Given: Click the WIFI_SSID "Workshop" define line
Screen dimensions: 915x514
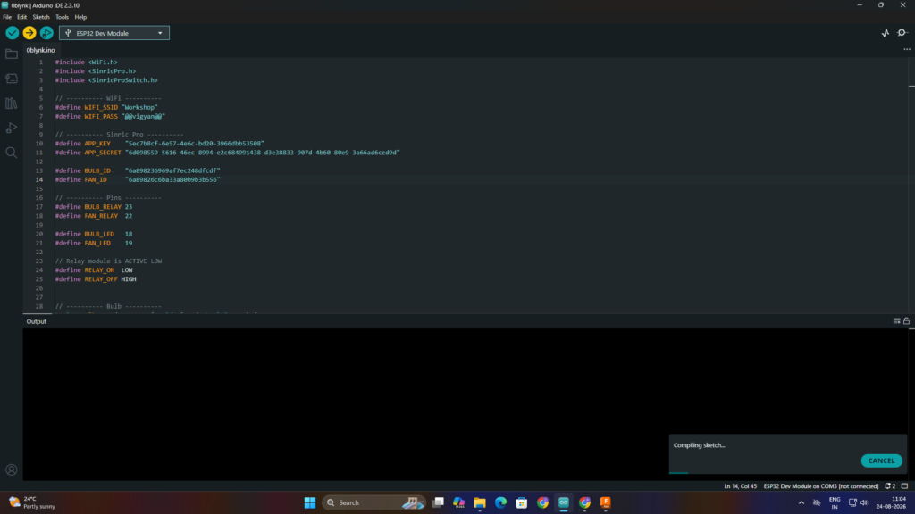Looking at the screenshot, I should pyautogui.click(x=106, y=107).
